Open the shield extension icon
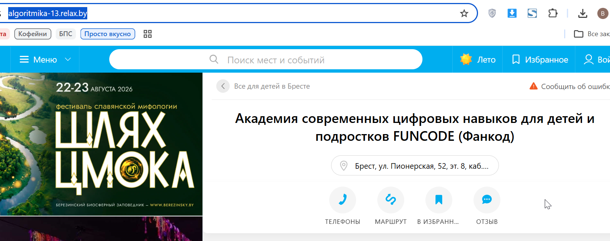Screen dimensions: 610x241 pos(492,13)
